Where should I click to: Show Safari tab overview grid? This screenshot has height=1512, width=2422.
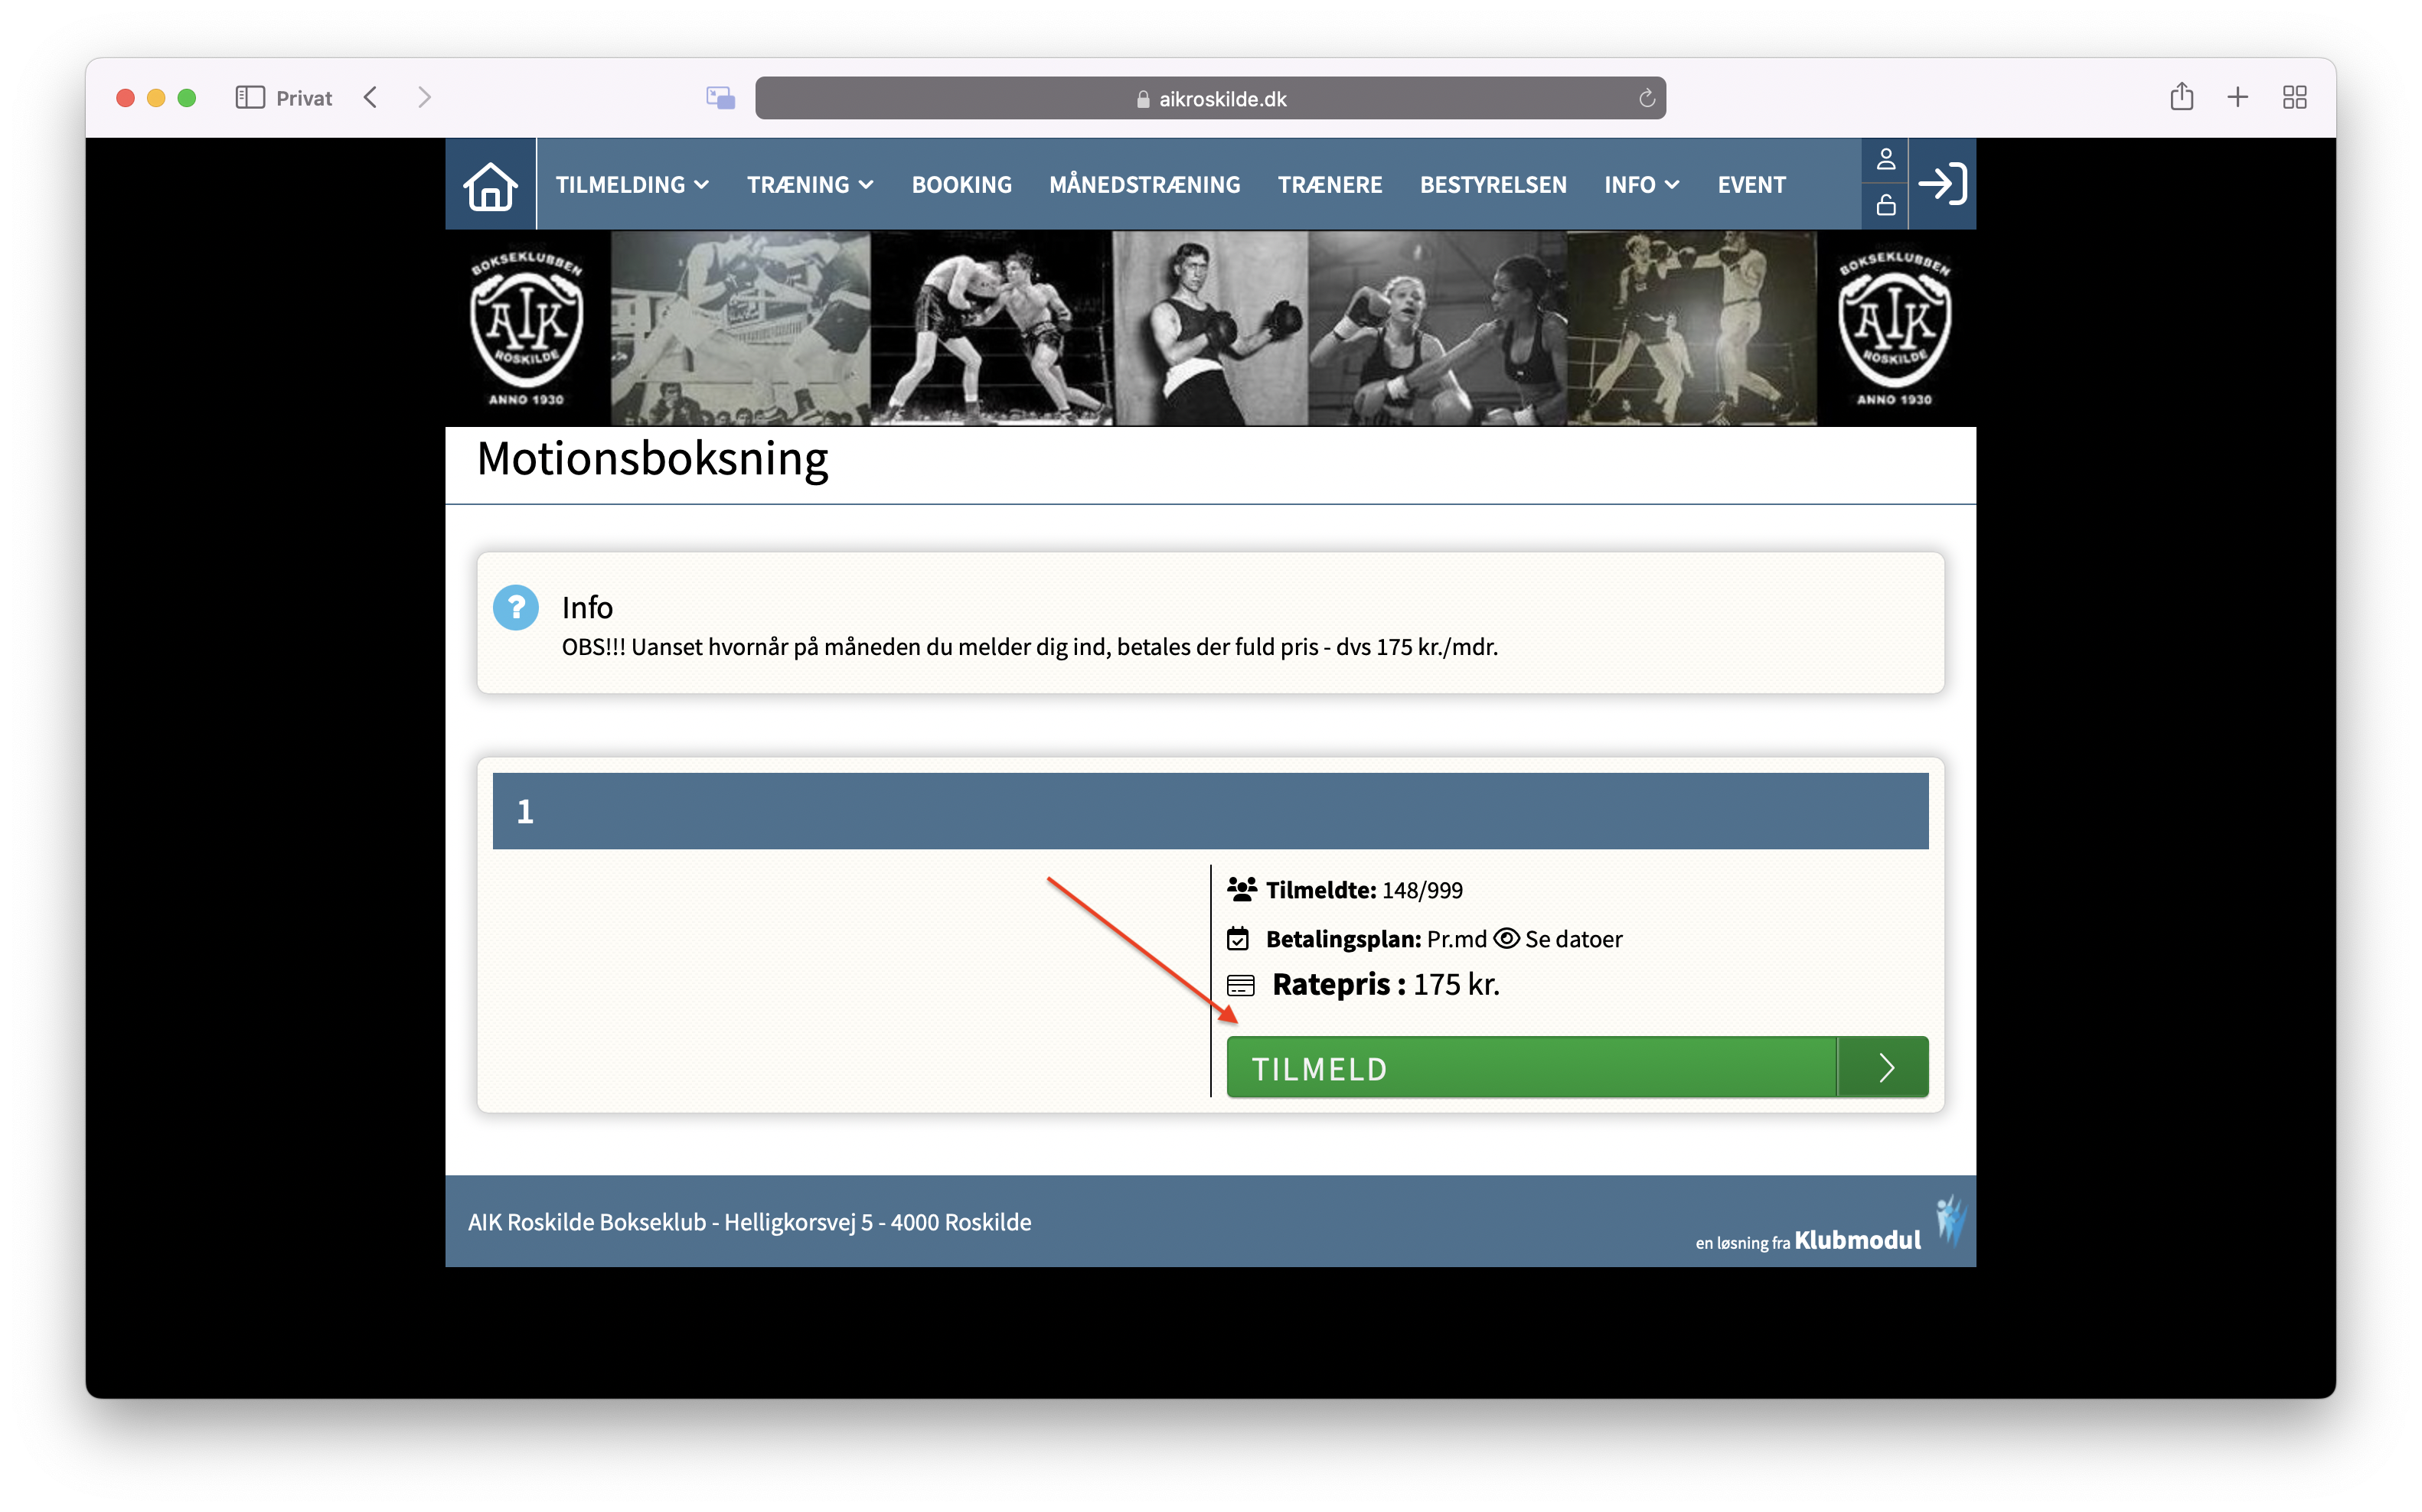coord(2294,97)
